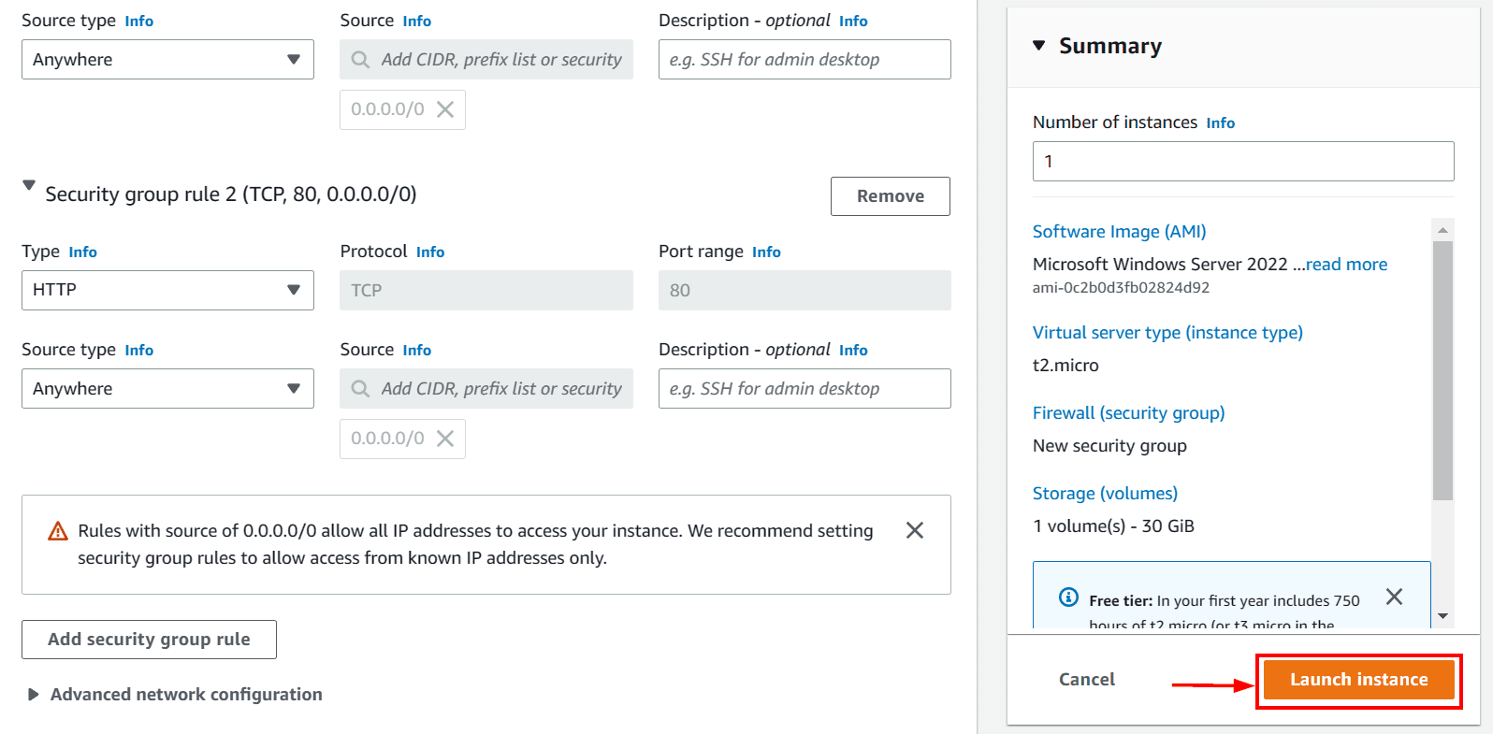The image size is (1493, 734).
Task: Click Remove for security group rule 2
Action: click(x=890, y=196)
